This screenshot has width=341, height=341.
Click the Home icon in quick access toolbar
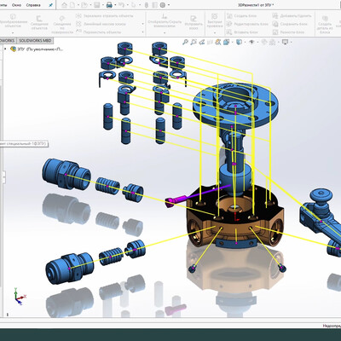[65, 5]
